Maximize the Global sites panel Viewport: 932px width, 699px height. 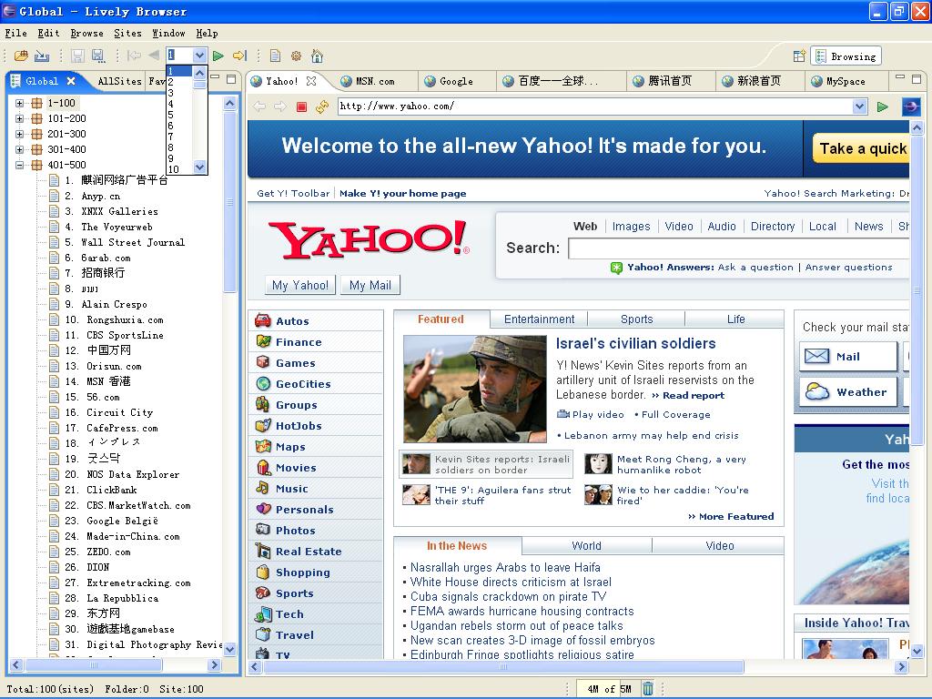tap(231, 78)
